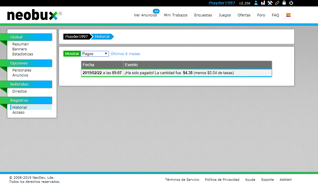Change language via Spanish flag icon
318x184 pixels.
tap(288, 15)
